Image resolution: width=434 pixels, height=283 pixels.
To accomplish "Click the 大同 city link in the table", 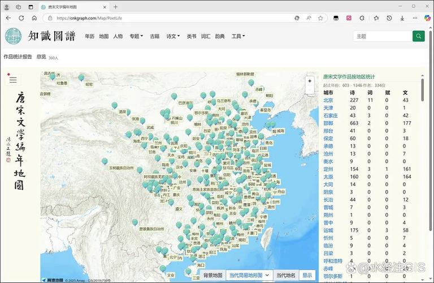I will tap(328, 185).
